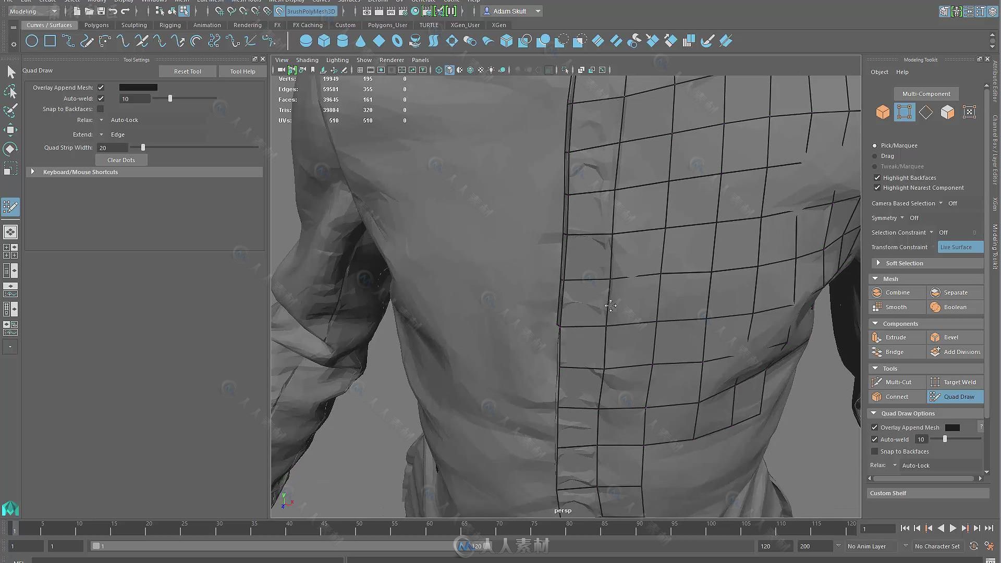Toggle Overlay Append Mesh checkbox
This screenshot has width=1001, height=563.
tap(101, 87)
